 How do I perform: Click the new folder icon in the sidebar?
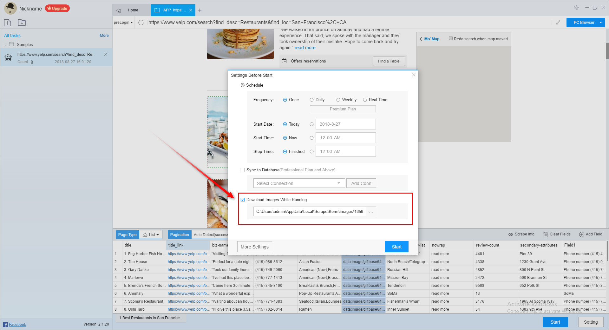(x=22, y=23)
